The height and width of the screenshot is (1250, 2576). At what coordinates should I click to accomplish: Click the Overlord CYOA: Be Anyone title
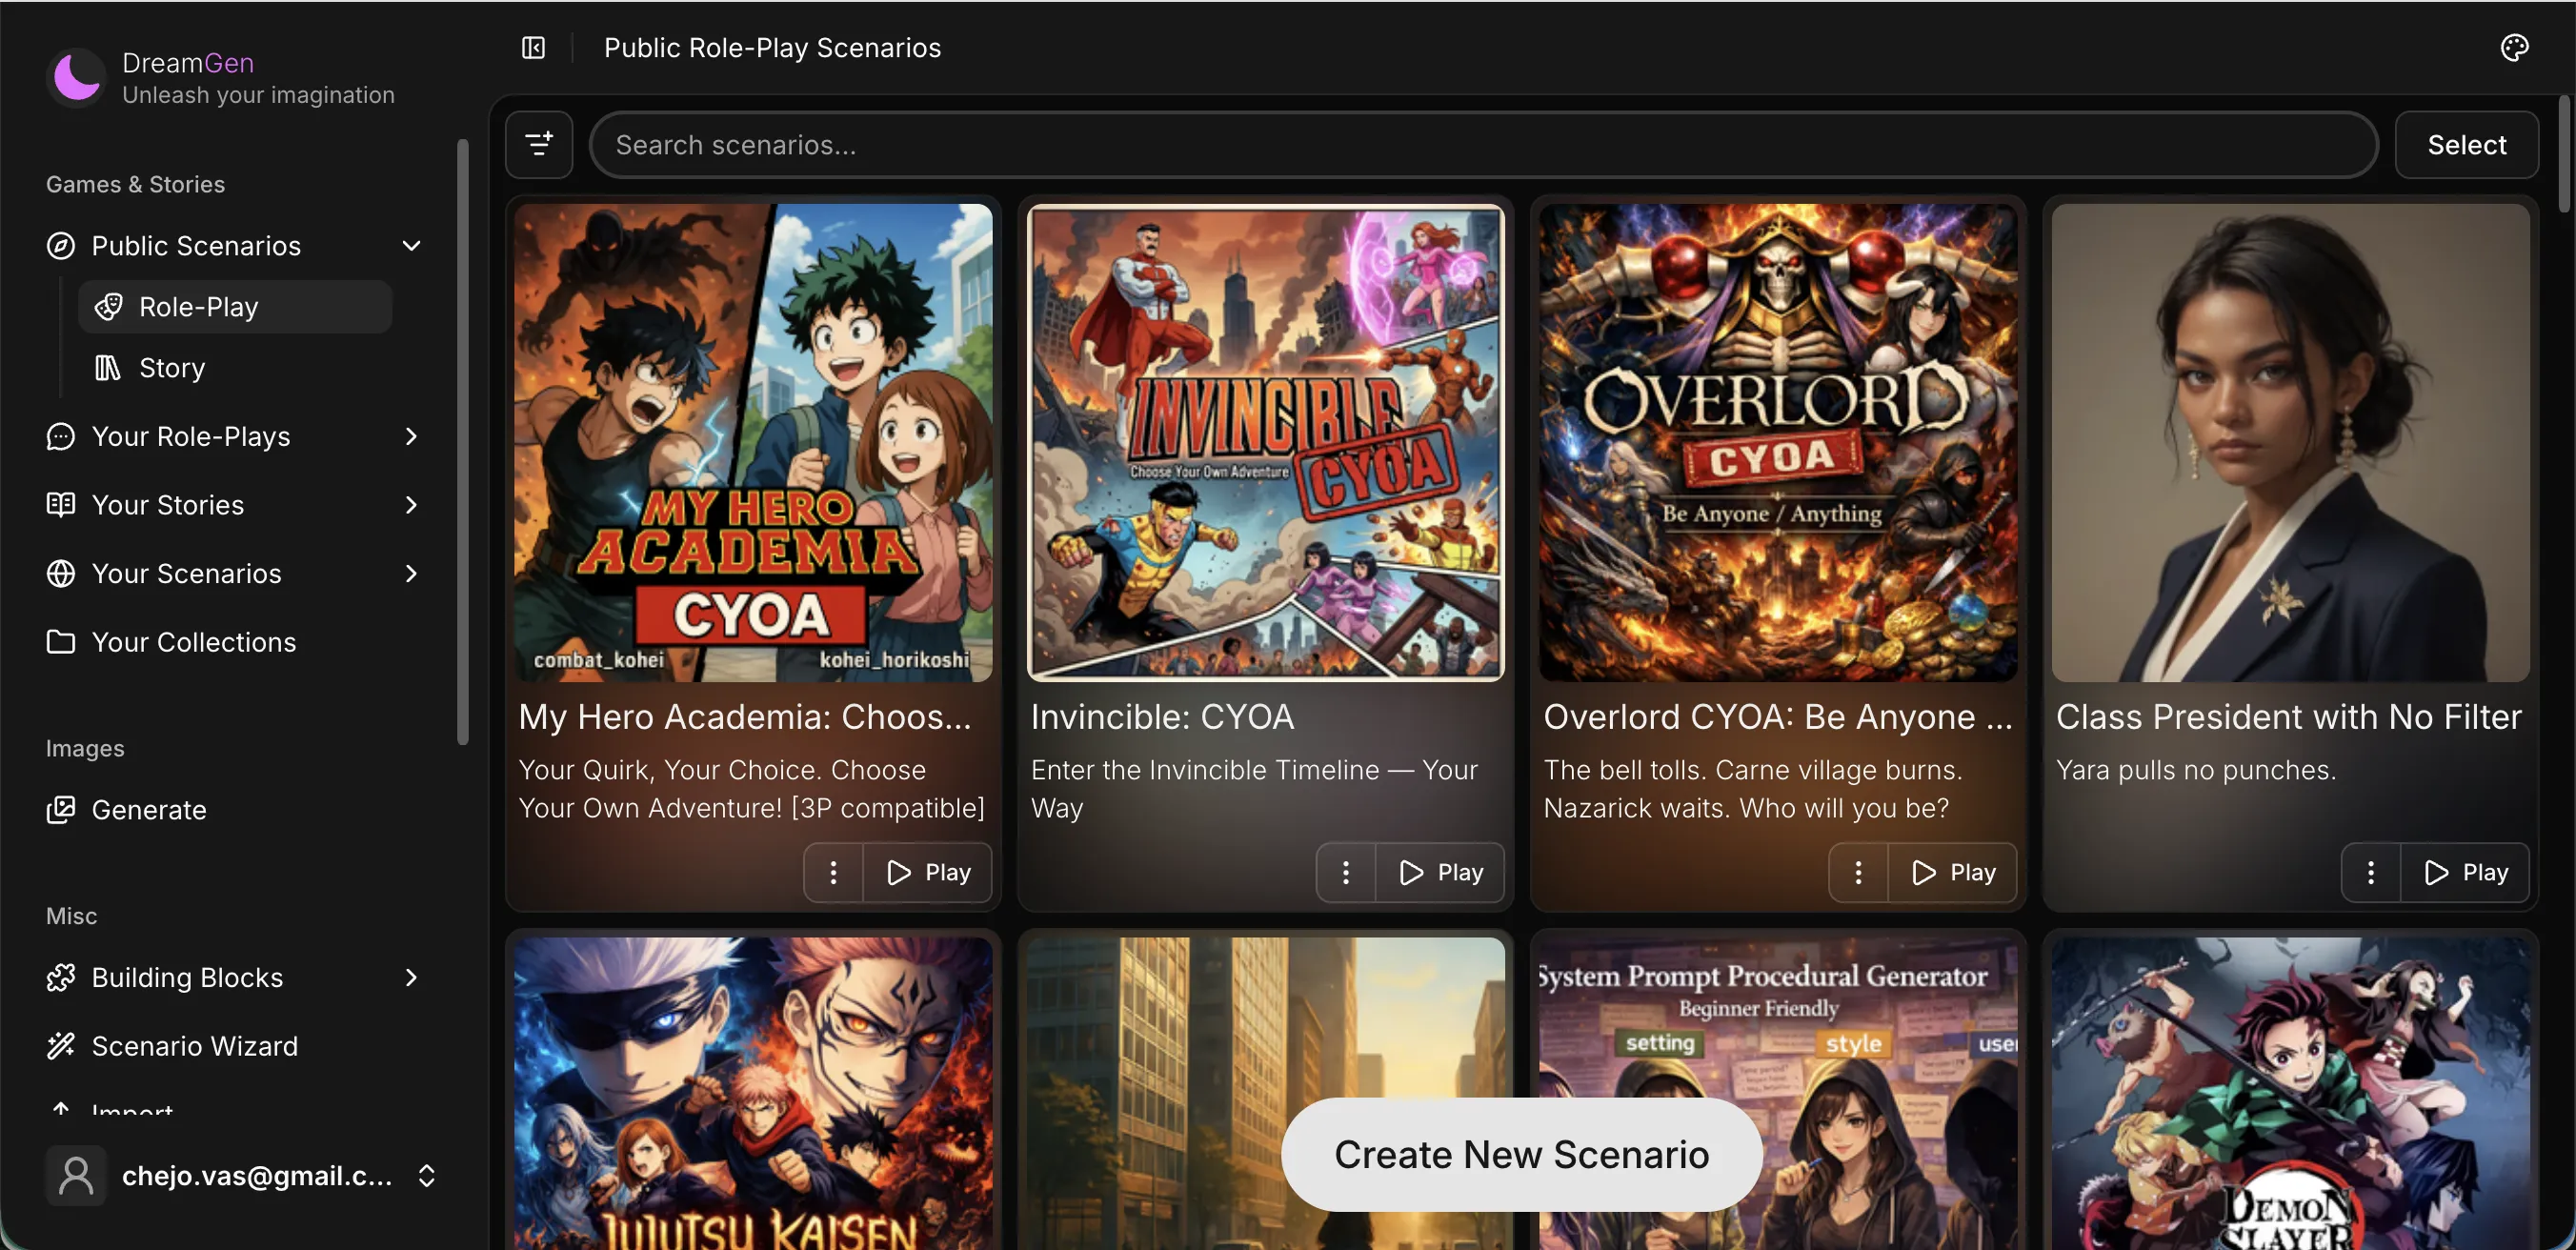[x=1778, y=717]
